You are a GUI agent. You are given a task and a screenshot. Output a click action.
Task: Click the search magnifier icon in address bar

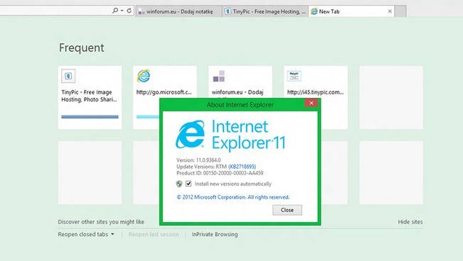(115, 11)
